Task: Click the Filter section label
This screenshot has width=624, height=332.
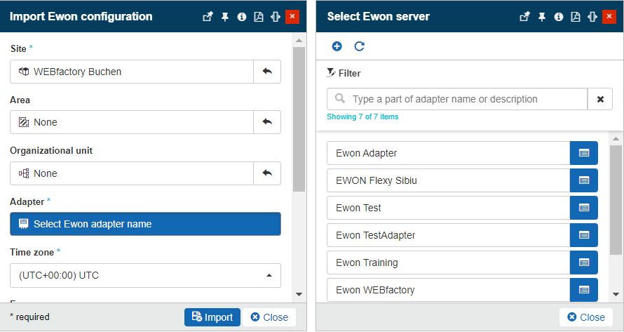Action: (344, 73)
